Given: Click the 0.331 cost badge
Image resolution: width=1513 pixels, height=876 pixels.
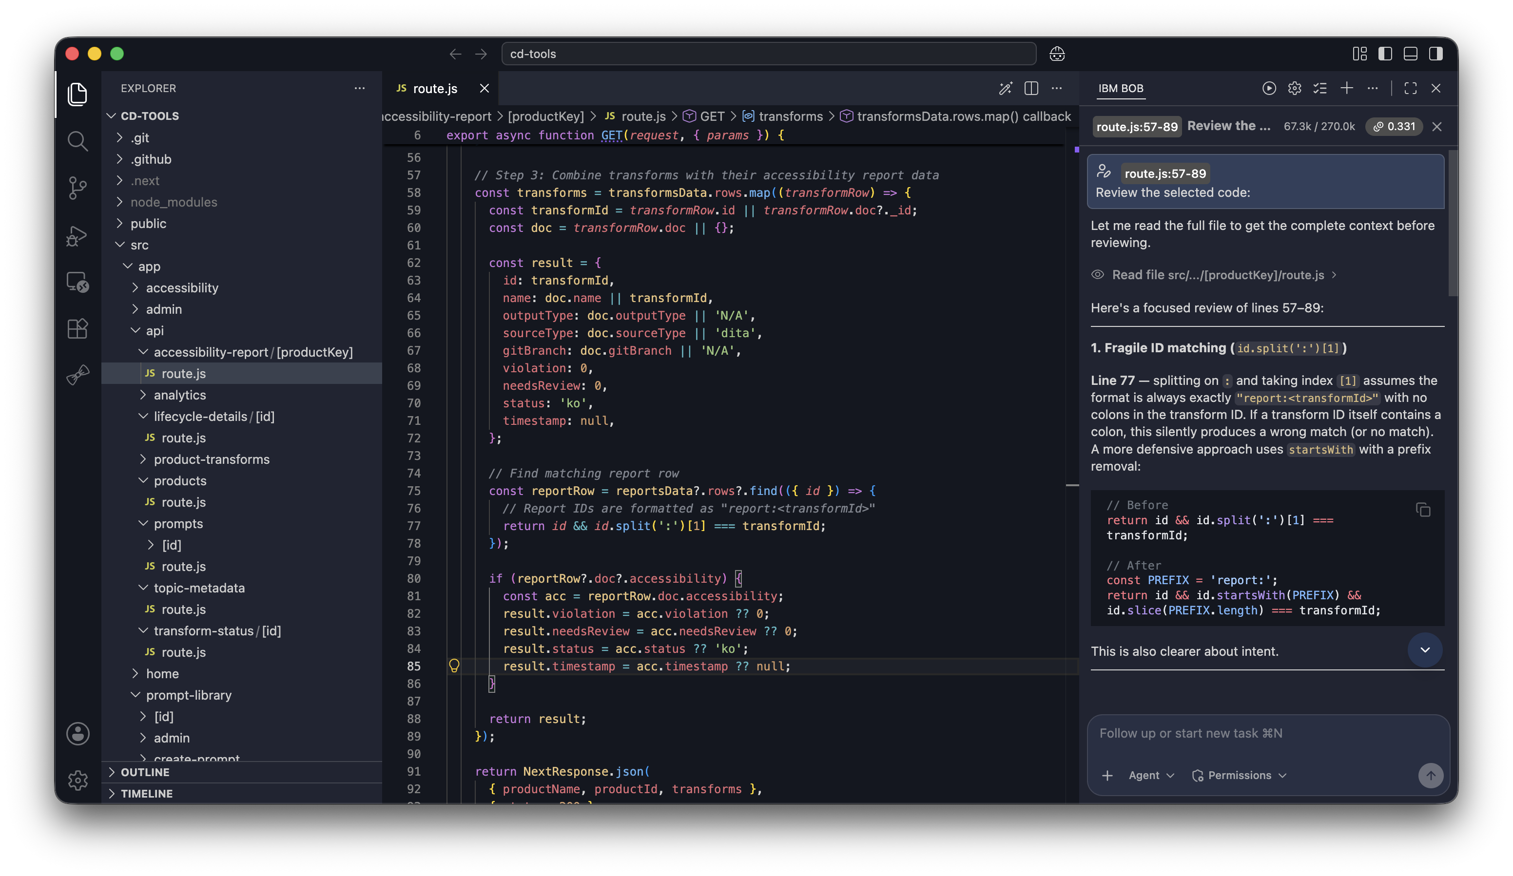Looking at the screenshot, I should coord(1394,127).
